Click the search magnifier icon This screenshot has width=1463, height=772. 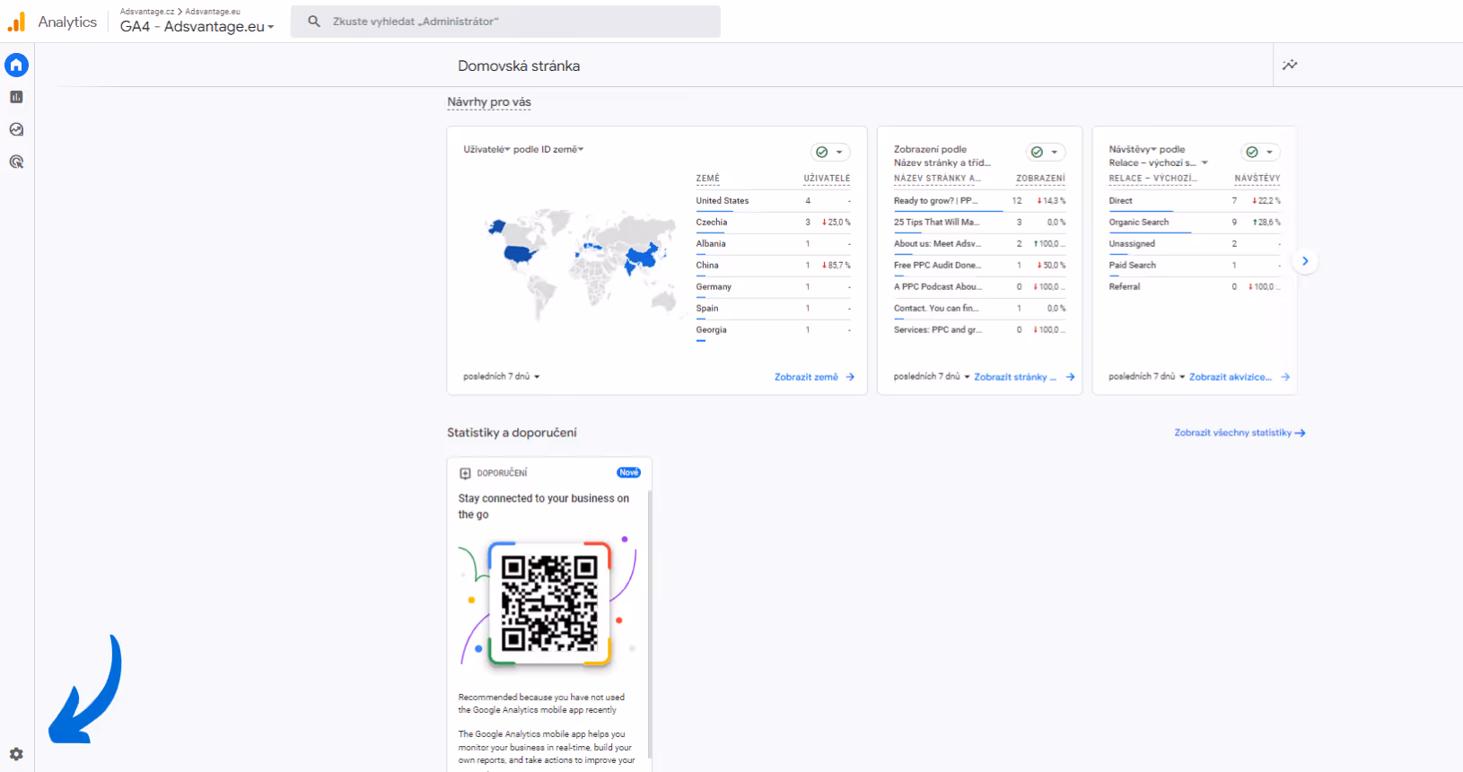pyautogui.click(x=314, y=22)
